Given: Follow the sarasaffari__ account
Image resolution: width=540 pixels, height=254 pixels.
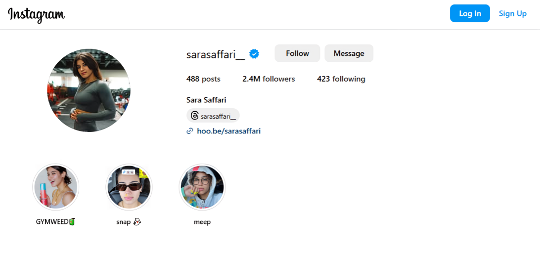Looking at the screenshot, I should (x=297, y=53).
